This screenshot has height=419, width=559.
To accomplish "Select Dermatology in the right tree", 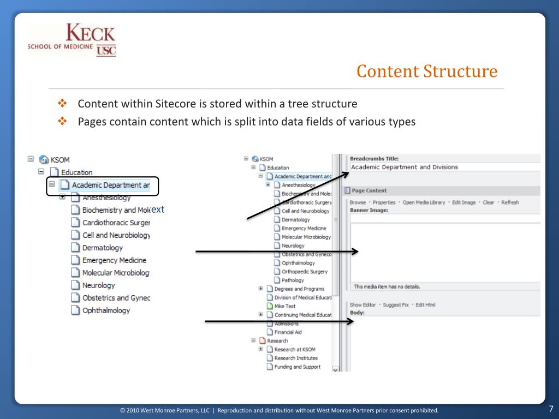I will [x=296, y=220].
